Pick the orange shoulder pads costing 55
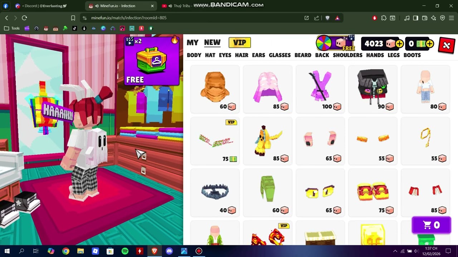Viewport: 458px width, 257px height. coord(373,141)
